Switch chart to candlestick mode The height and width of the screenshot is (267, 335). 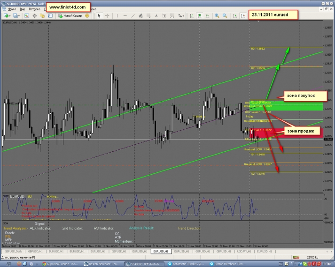(199, 15)
